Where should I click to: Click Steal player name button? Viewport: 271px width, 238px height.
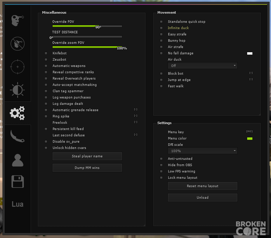(x=87, y=156)
